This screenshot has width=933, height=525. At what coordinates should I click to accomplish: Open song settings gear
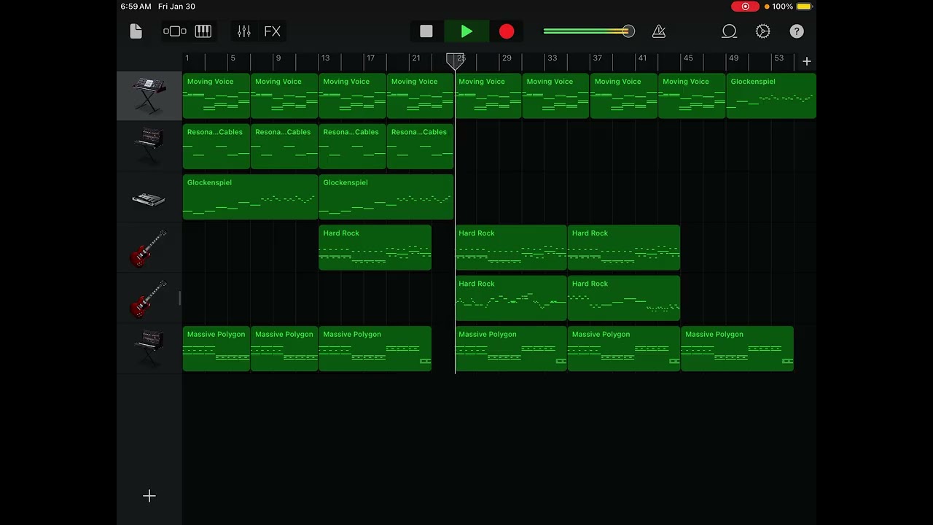pyautogui.click(x=763, y=31)
